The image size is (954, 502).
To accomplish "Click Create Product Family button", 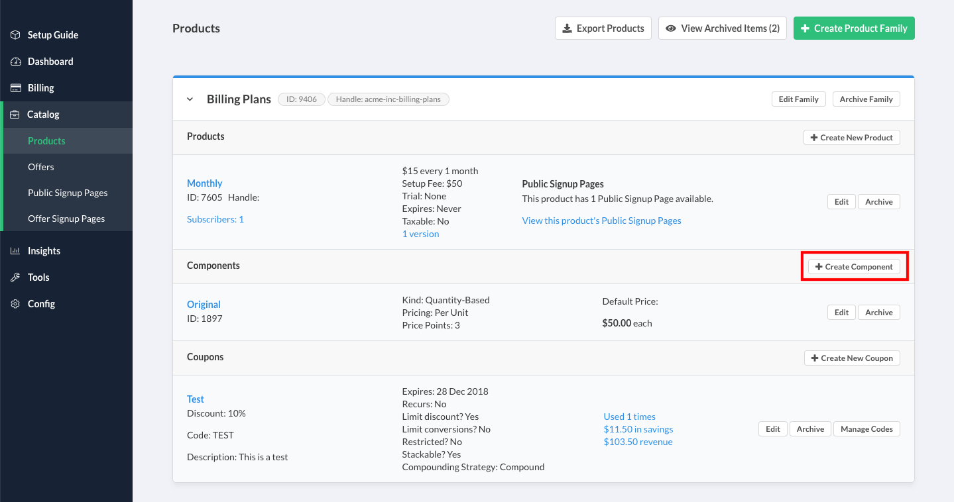I will [x=854, y=28].
